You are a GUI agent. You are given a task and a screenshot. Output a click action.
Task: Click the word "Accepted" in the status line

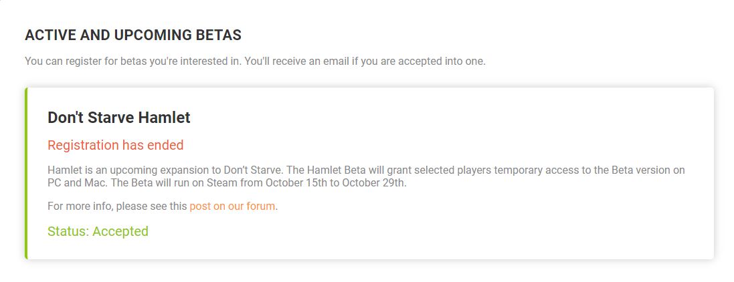point(120,232)
